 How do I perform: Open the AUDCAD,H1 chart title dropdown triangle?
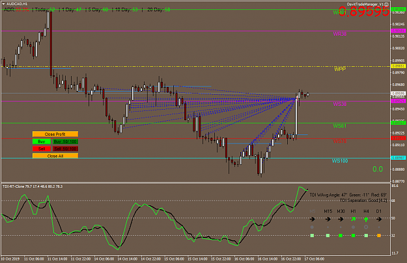point(3,4)
